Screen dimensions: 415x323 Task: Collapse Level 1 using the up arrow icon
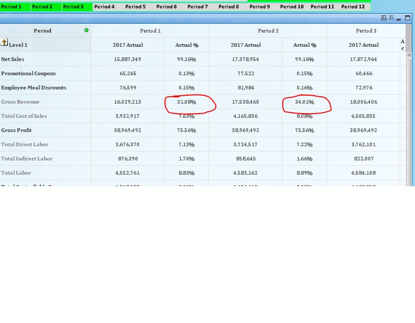(4, 42)
